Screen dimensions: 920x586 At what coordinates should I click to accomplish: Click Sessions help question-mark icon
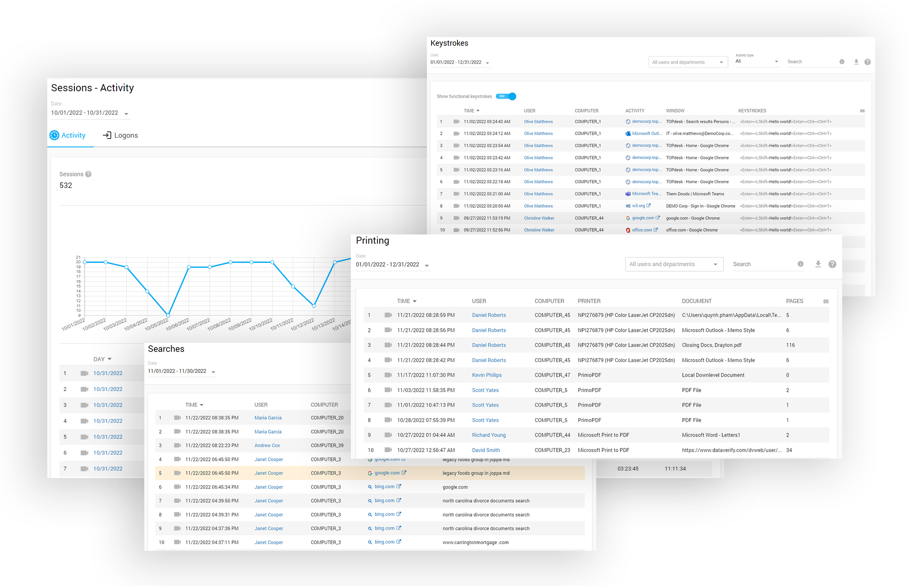click(x=88, y=174)
